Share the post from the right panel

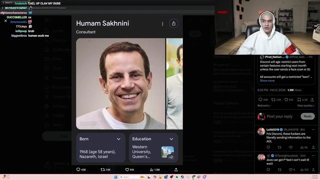(x=312, y=100)
